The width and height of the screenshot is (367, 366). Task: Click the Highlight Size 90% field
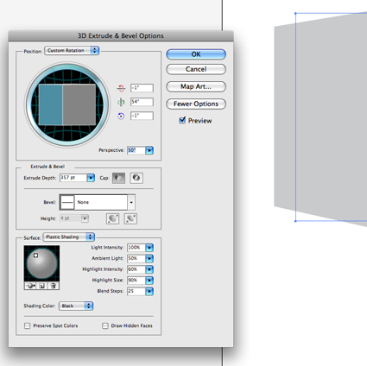pyautogui.click(x=136, y=281)
